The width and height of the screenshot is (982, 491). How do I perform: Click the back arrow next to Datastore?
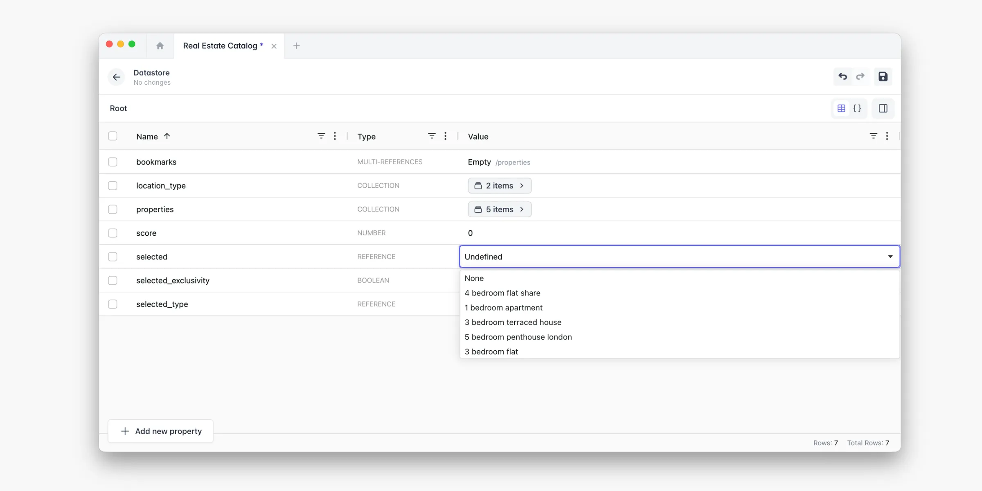pyautogui.click(x=116, y=77)
